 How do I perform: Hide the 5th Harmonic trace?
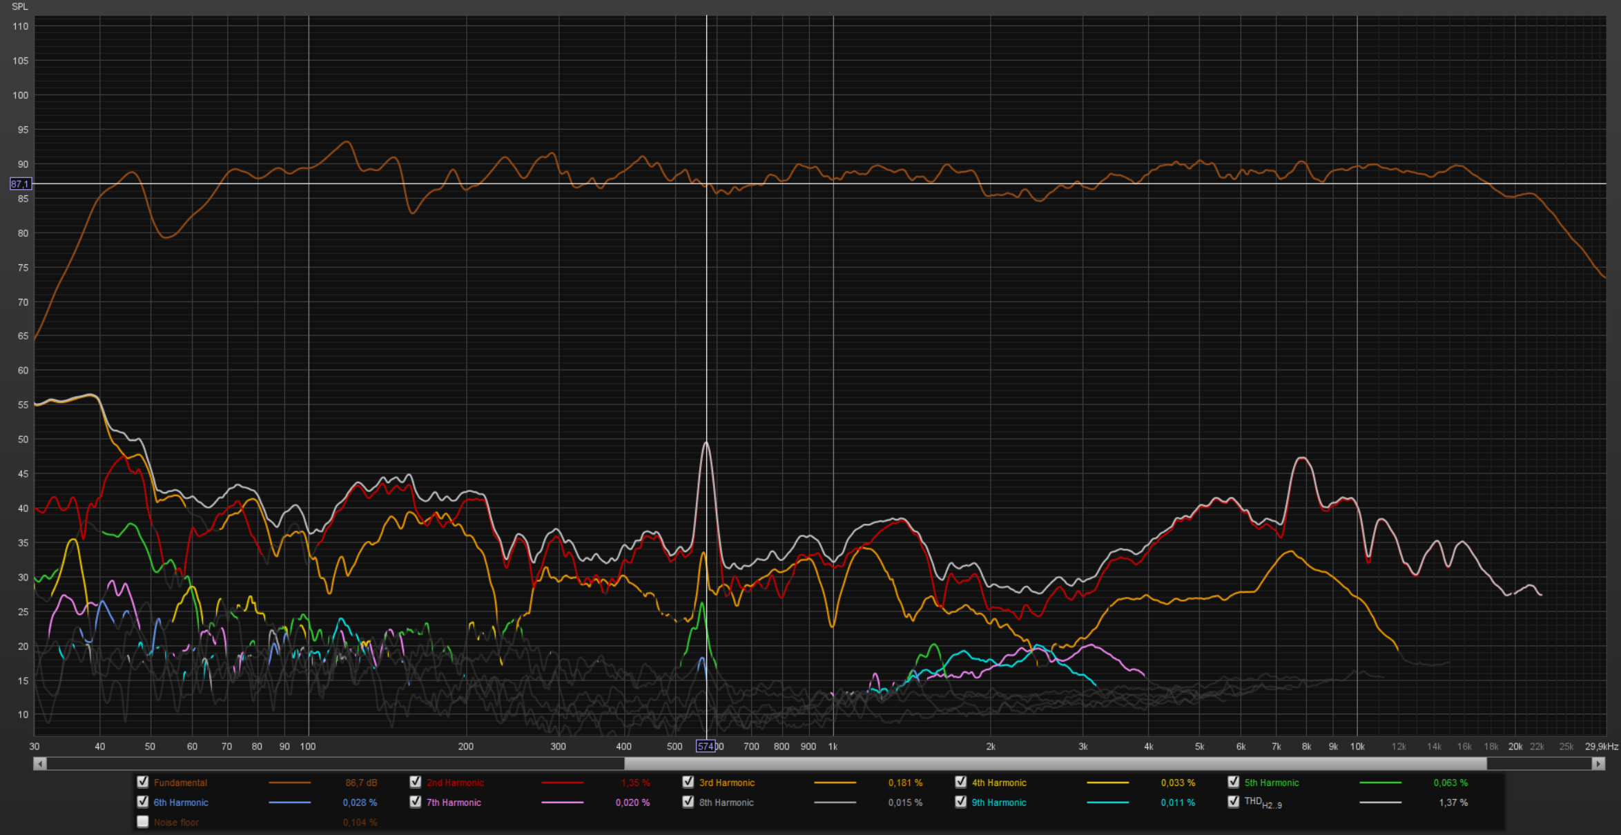1234,782
